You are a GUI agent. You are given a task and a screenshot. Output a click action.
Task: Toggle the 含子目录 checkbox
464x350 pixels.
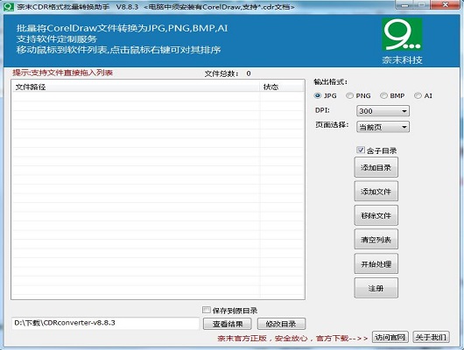[x=361, y=150]
